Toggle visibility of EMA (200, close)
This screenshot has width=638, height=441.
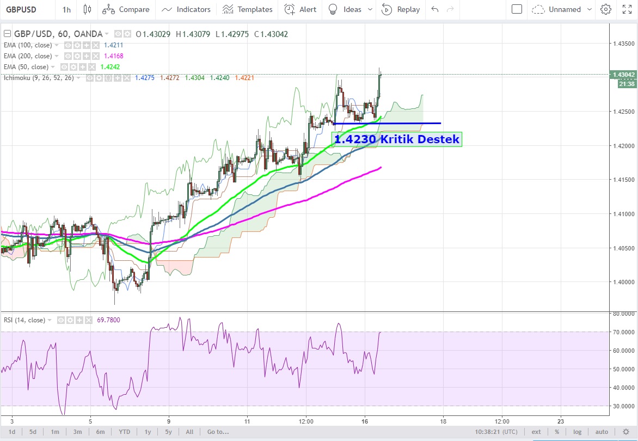click(69, 56)
